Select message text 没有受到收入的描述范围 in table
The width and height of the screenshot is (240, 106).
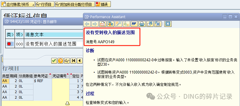click(x=51, y=44)
